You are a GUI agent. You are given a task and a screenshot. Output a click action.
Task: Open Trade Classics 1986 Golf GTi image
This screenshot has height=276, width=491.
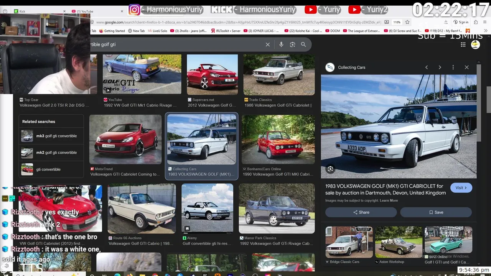pyautogui.click(x=279, y=75)
